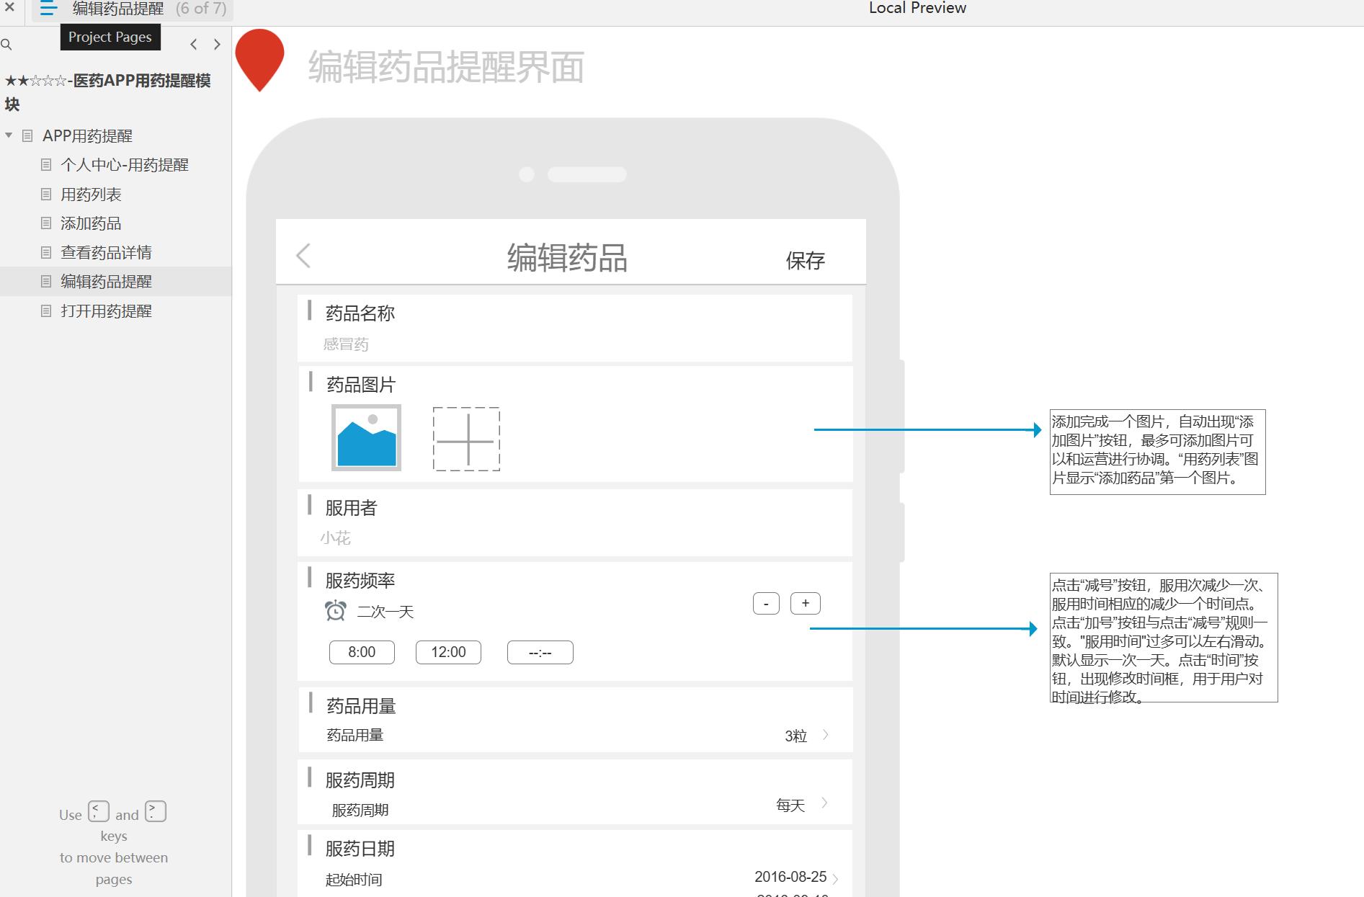
Task: Tap the dashed add-image plus box
Action: pos(466,439)
